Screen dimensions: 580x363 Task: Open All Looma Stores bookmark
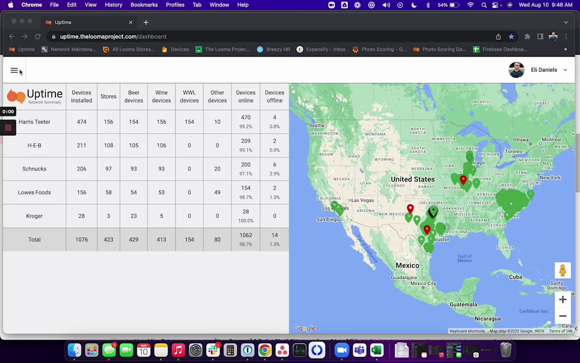click(x=129, y=49)
